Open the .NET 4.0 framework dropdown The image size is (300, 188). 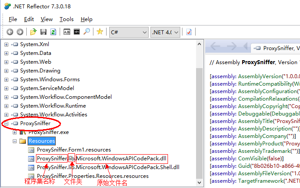tap(165, 32)
